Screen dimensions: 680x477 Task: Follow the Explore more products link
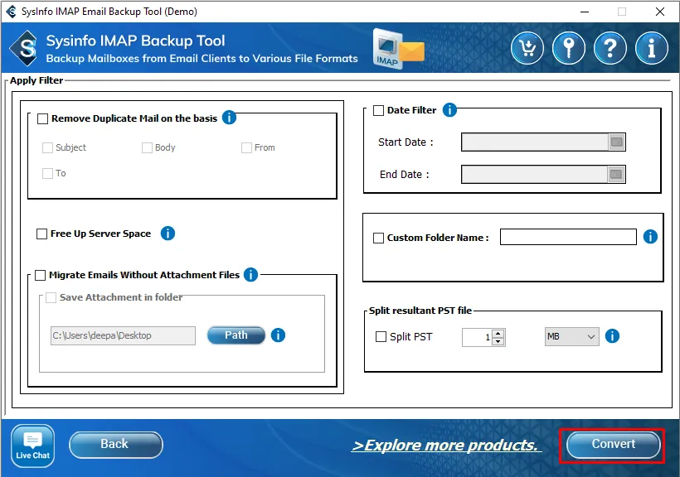(x=446, y=446)
